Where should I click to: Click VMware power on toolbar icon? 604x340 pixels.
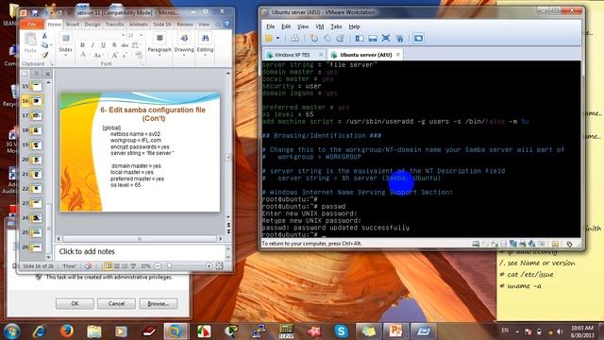(x=269, y=38)
